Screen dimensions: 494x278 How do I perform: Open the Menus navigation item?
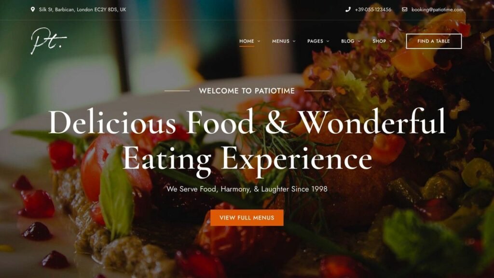[x=281, y=41]
